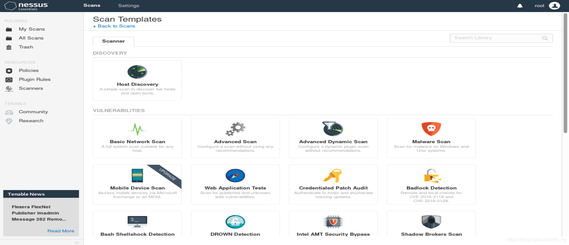Click the Basic Network Scan pulse icon
This screenshot has width=569, height=245.
click(137, 129)
